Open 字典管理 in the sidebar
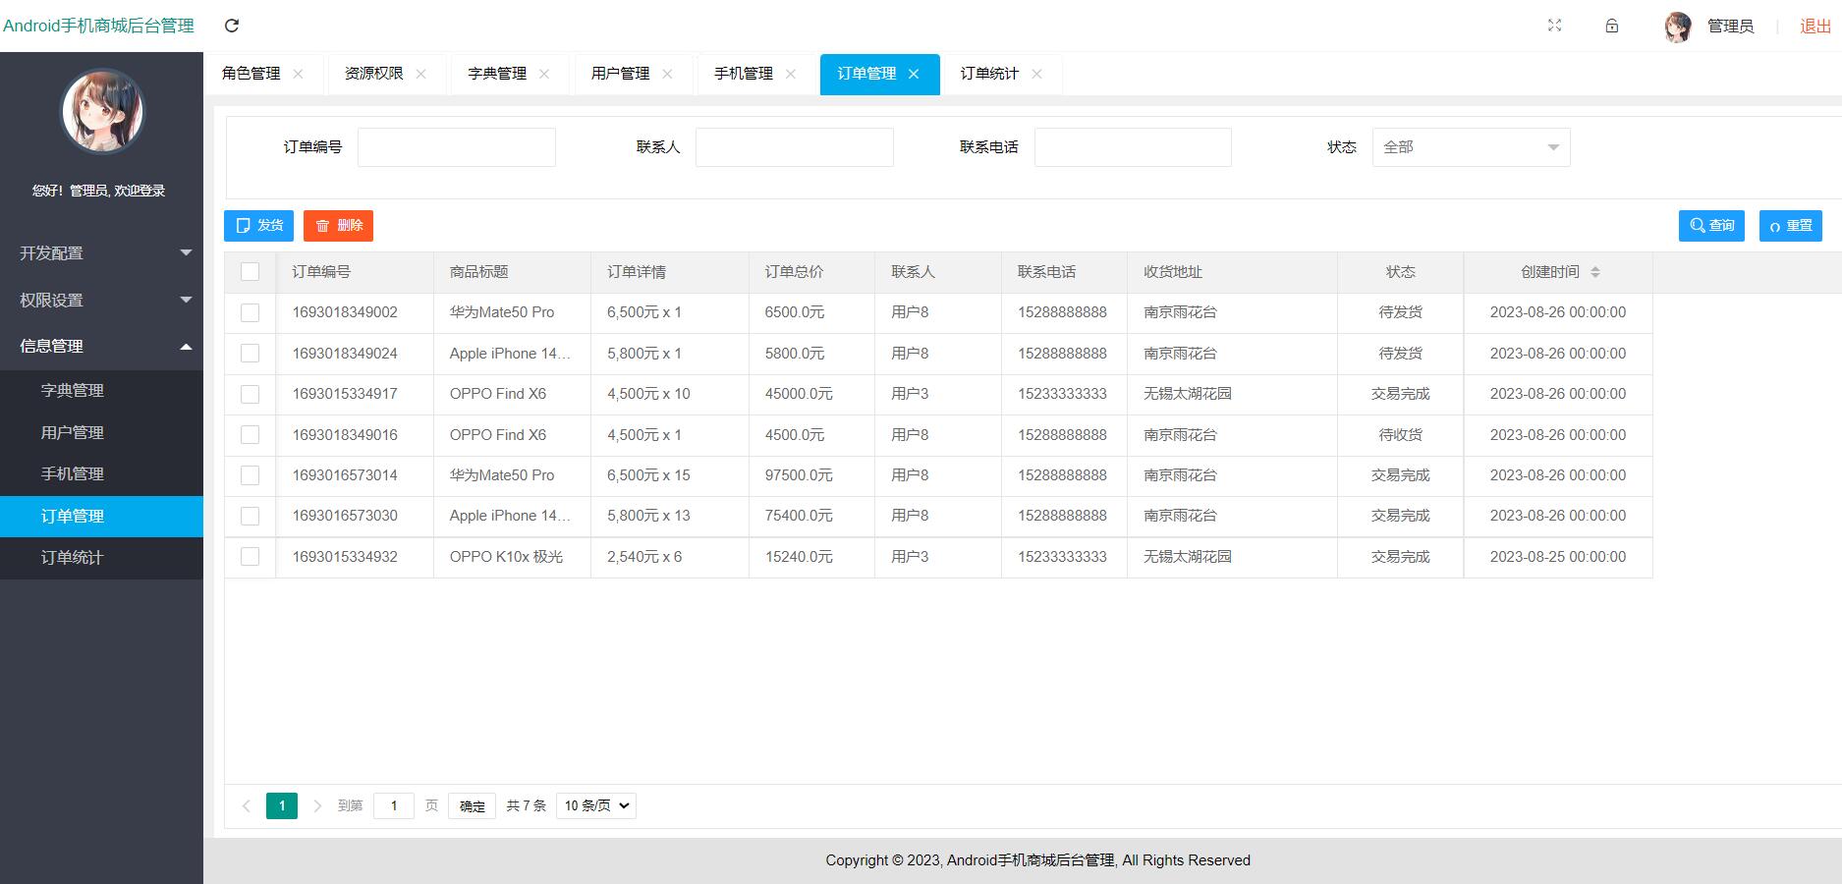The width and height of the screenshot is (1842, 884). point(102,391)
